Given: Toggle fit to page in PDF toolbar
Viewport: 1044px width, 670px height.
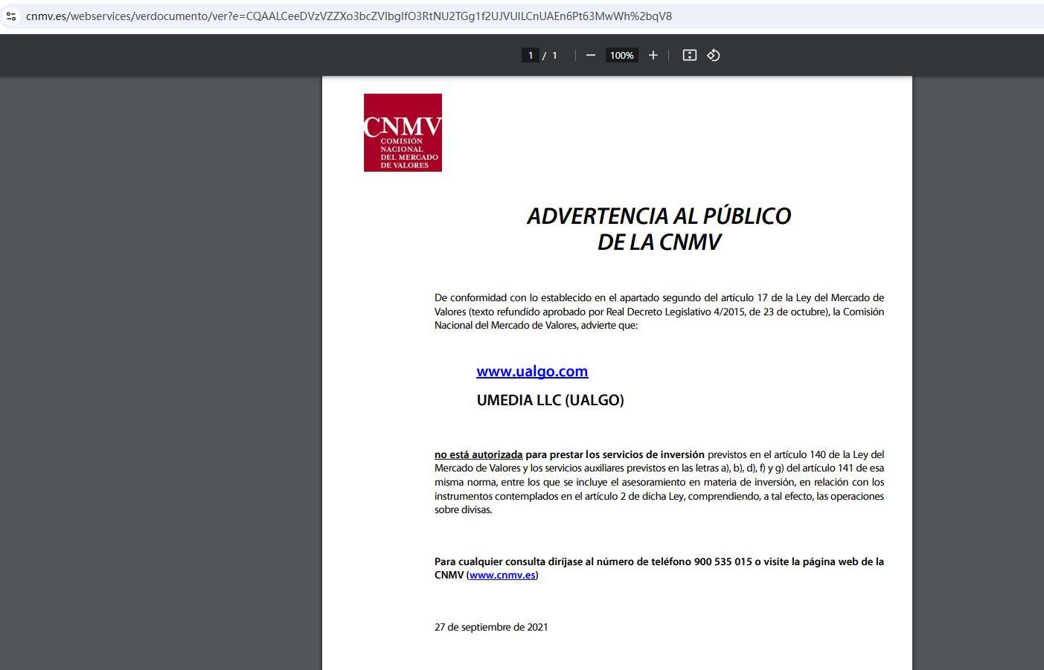Looking at the screenshot, I should [690, 55].
